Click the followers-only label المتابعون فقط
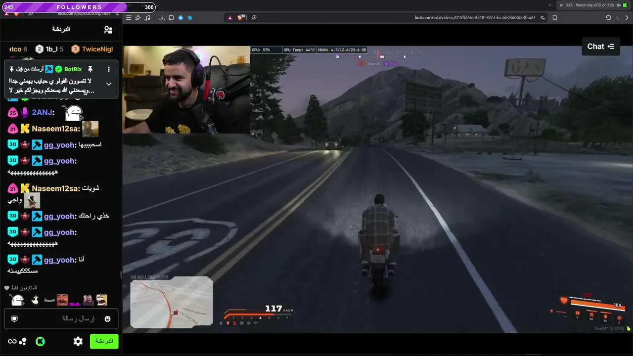The image size is (633, 356). click(24, 288)
